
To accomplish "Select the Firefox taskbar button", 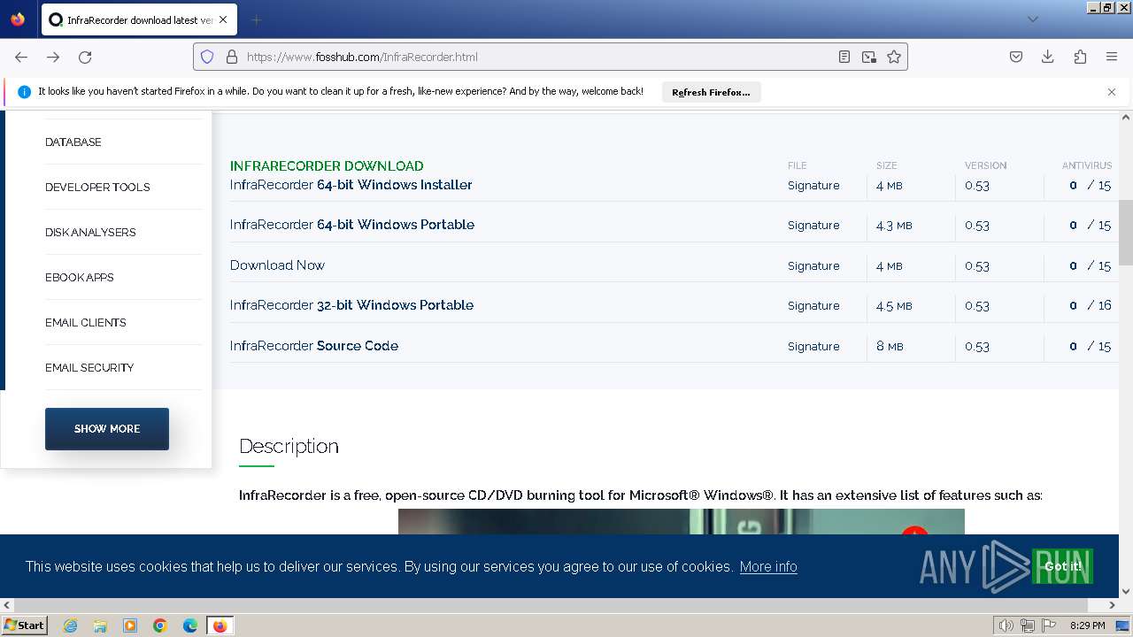I will [x=220, y=625].
